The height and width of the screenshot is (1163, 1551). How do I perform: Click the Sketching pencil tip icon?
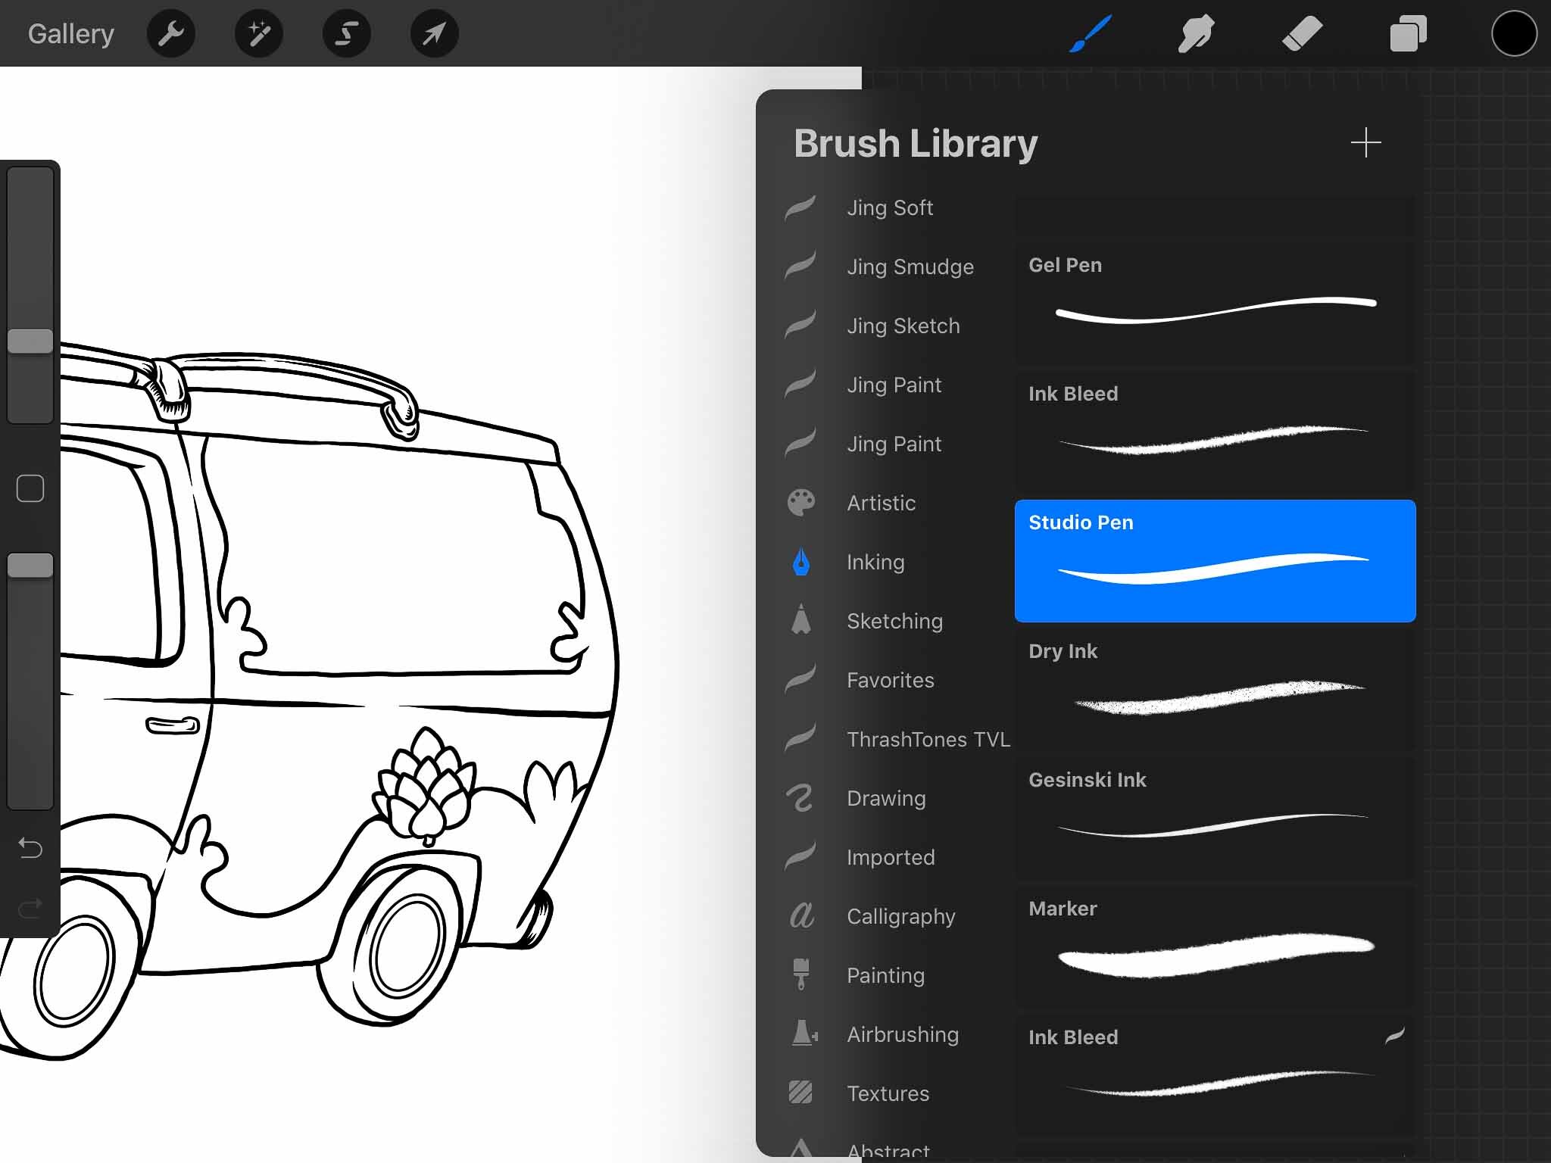pos(801,619)
